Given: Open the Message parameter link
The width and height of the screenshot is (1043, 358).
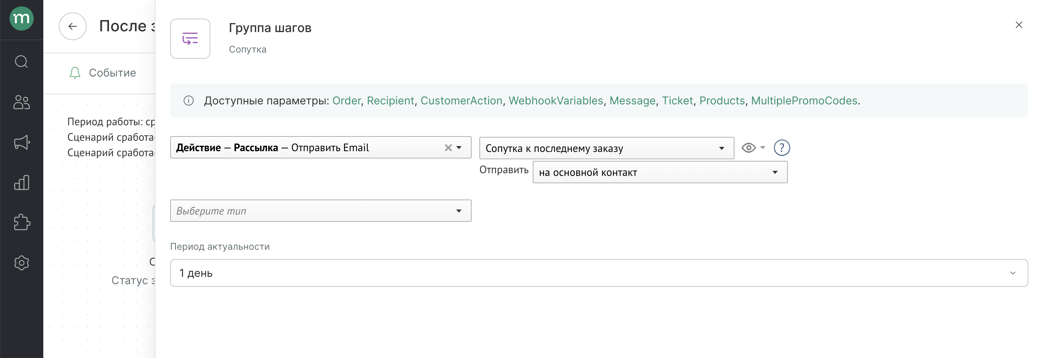Looking at the screenshot, I should pyautogui.click(x=632, y=101).
